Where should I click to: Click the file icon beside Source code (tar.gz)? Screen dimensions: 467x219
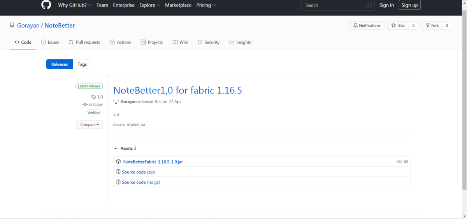click(x=119, y=182)
